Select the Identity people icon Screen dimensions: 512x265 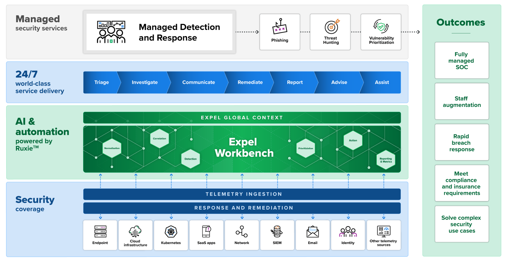pyautogui.click(x=348, y=232)
